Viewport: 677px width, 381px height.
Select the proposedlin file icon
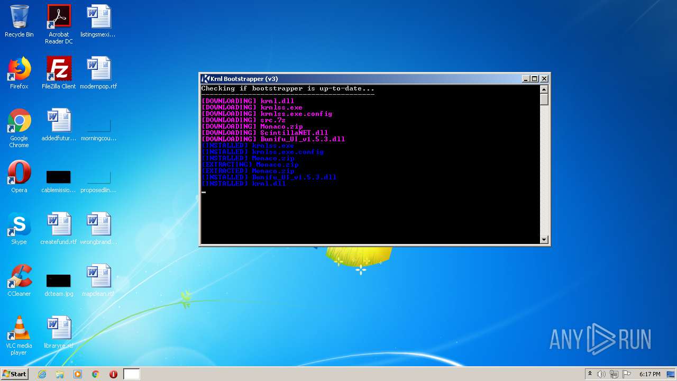pyautogui.click(x=98, y=181)
